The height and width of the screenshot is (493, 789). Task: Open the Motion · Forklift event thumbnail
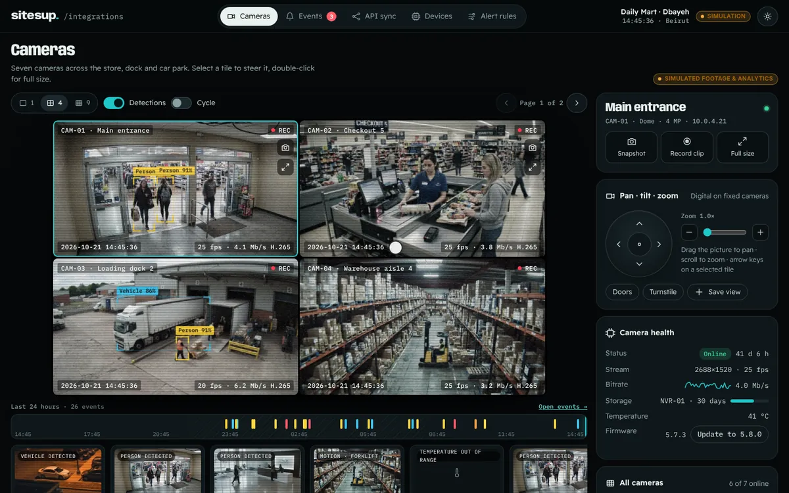point(358,469)
